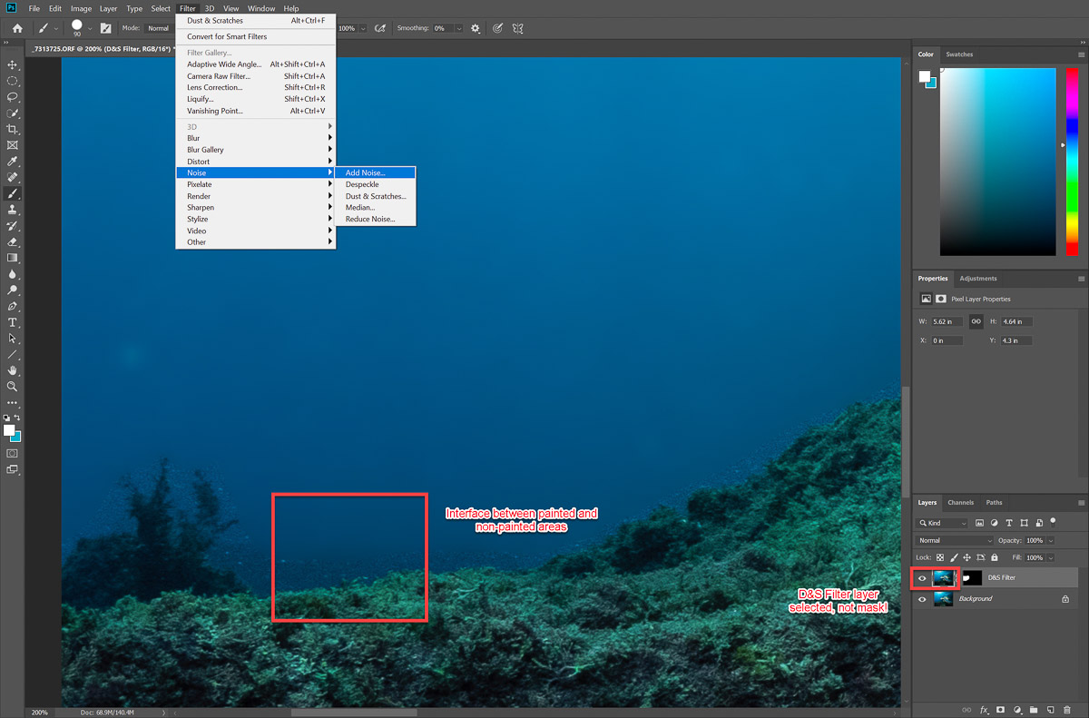Open the smoothing options gear icon
1089x718 pixels.
475,28
